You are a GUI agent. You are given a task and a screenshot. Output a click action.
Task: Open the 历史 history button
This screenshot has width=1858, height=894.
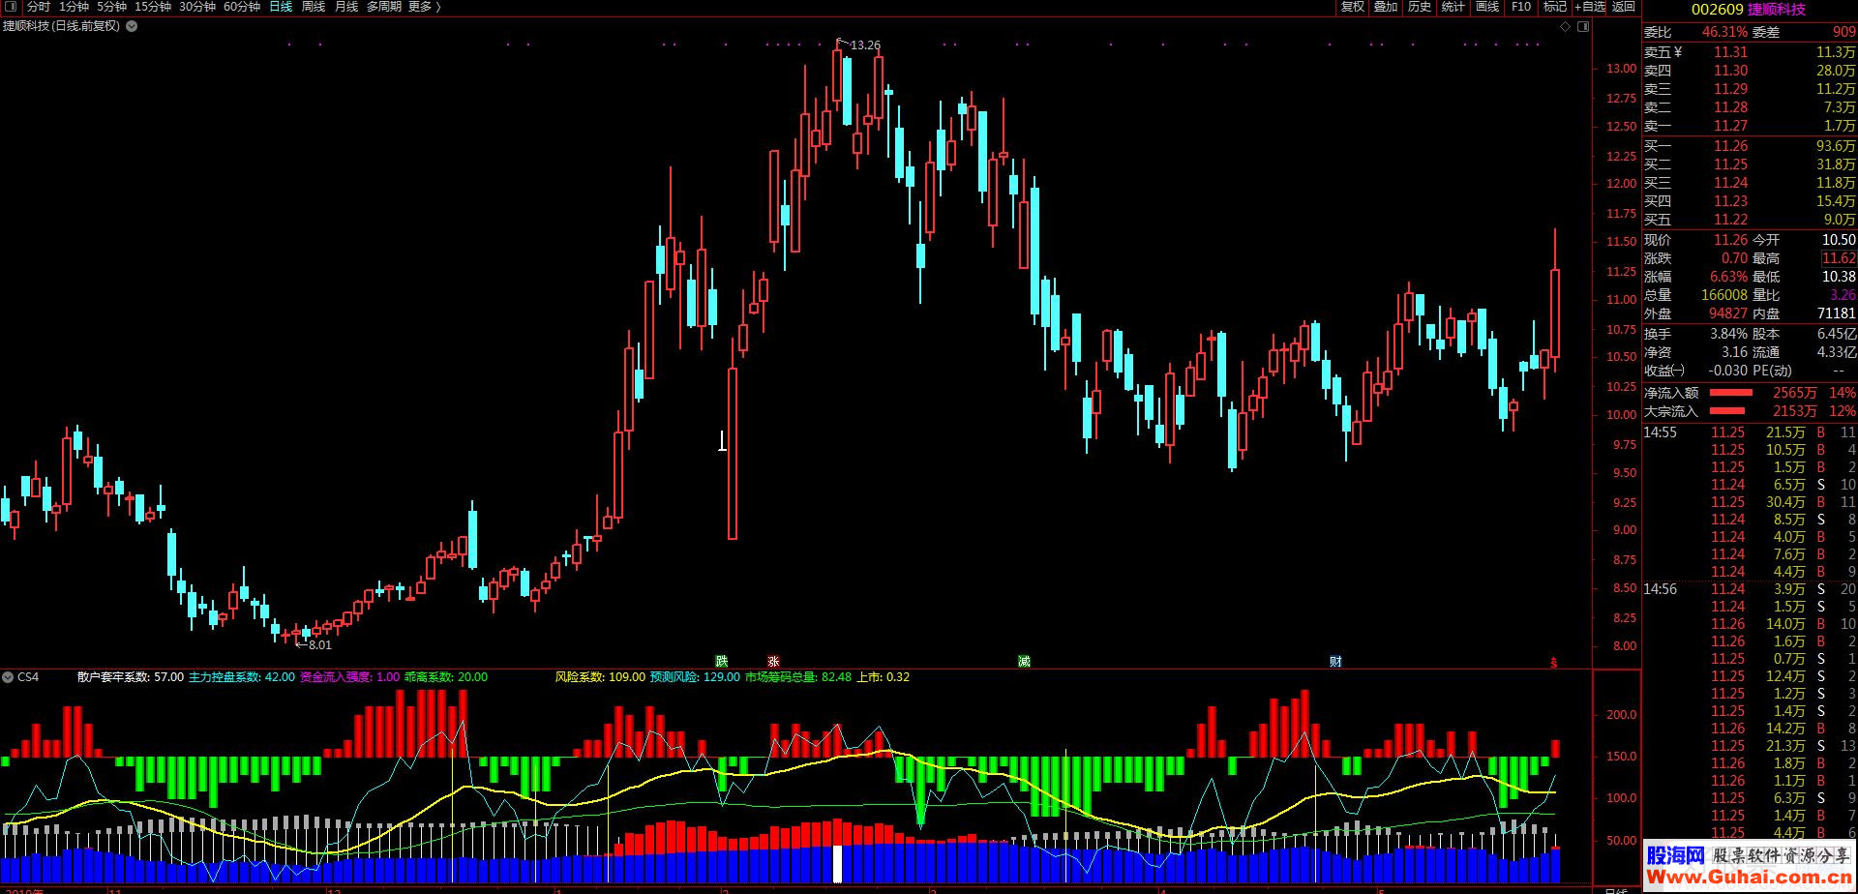1420,7
